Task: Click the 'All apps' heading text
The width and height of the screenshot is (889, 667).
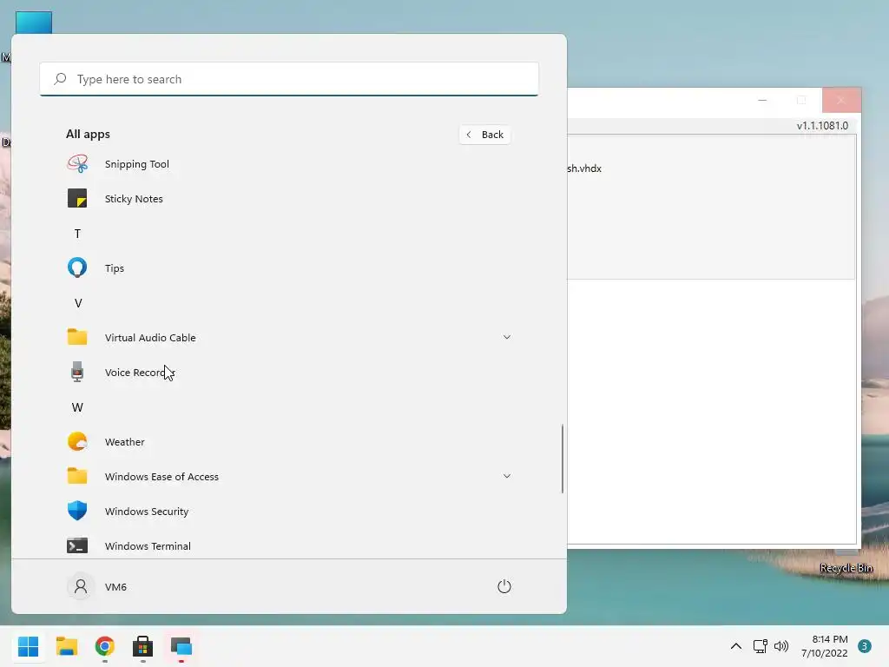Action: coord(88,134)
